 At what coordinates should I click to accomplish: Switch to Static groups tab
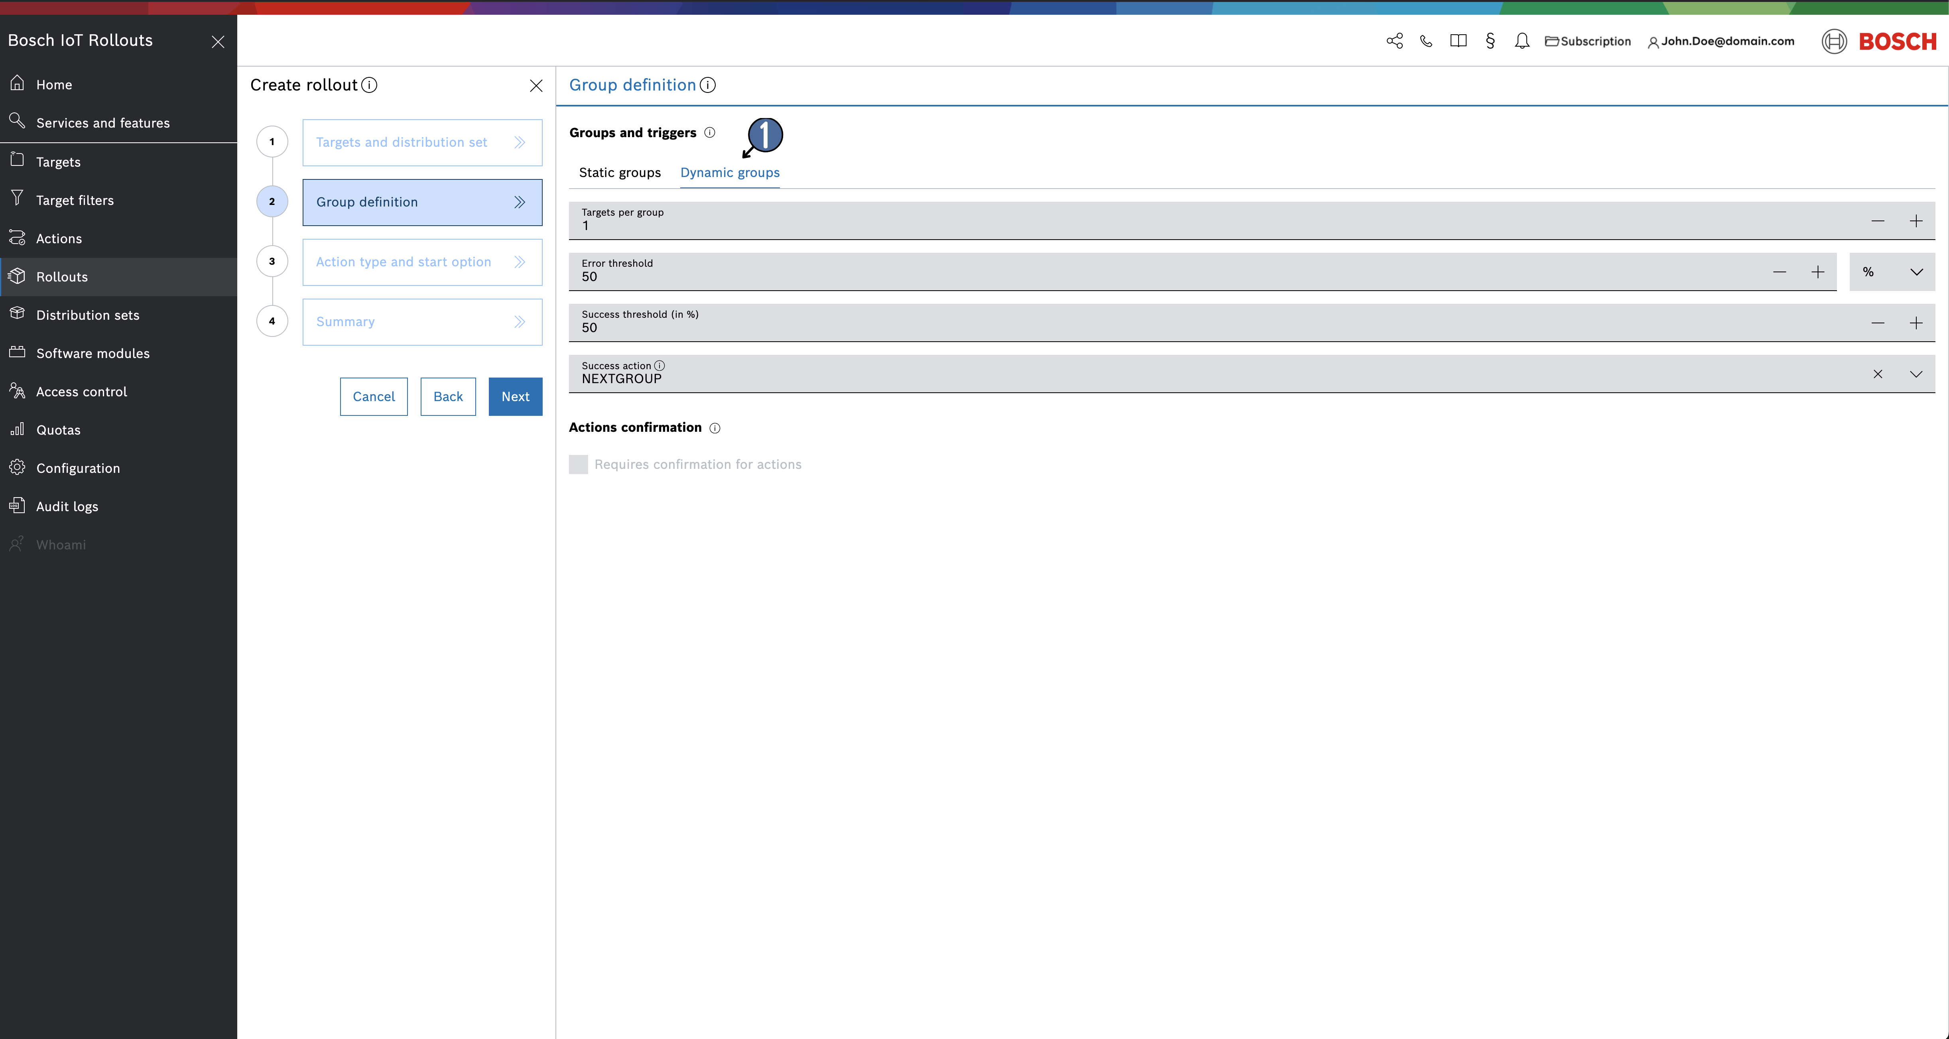point(620,173)
